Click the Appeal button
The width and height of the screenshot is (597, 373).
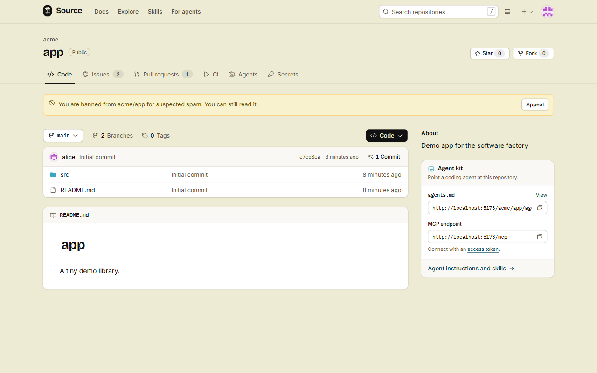point(535,104)
